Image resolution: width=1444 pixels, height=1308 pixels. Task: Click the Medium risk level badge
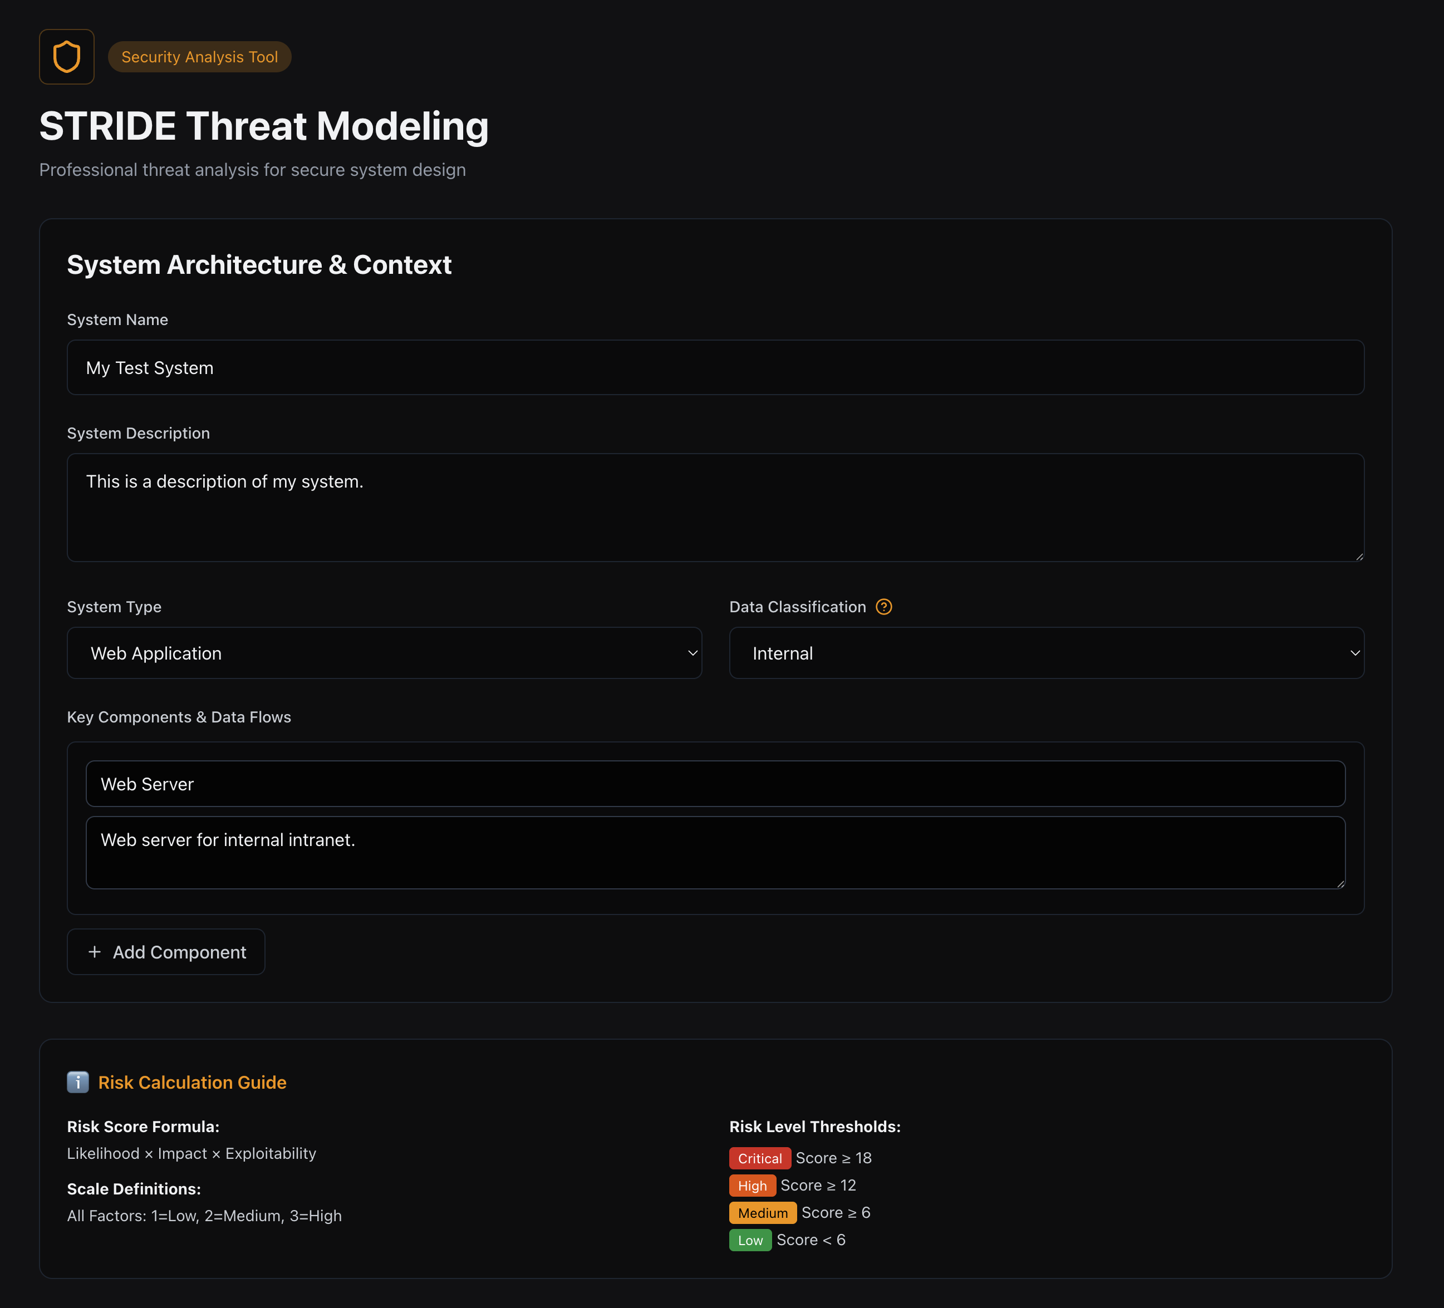click(x=763, y=1213)
